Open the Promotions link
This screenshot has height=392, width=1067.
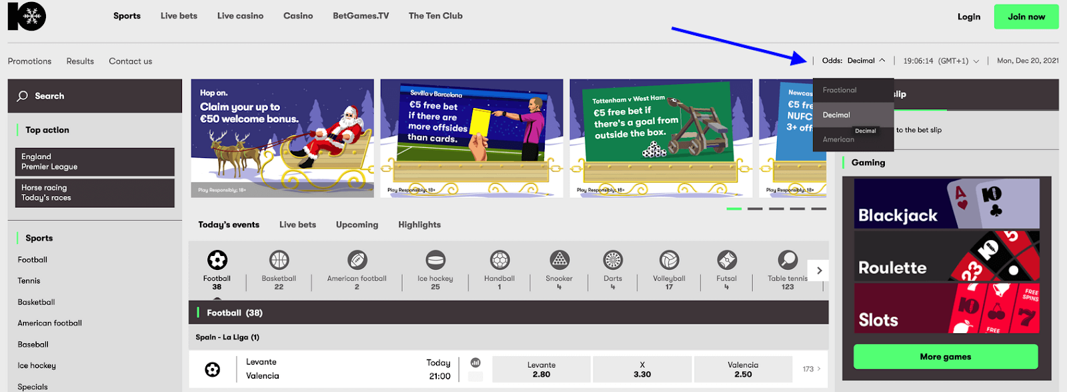point(29,61)
